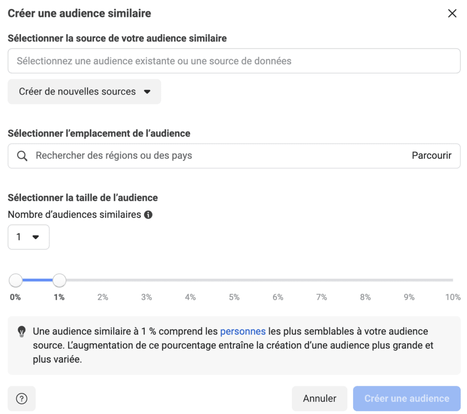Click the help question mark icon
This screenshot has height=414, width=467.
tap(21, 398)
